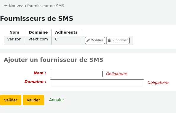Delete the Verizon provider with Supprimer
This screenshot has width=176, height=113.
pyautogui.click(x=118, y=40)
